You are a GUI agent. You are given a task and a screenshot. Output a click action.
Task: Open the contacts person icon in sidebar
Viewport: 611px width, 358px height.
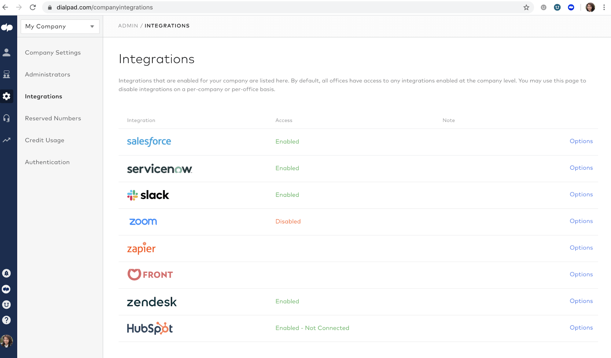coord(6,52)
